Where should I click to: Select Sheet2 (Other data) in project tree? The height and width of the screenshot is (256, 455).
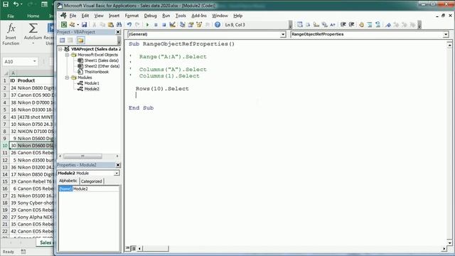pyautogui.click(x=102, y=66)
